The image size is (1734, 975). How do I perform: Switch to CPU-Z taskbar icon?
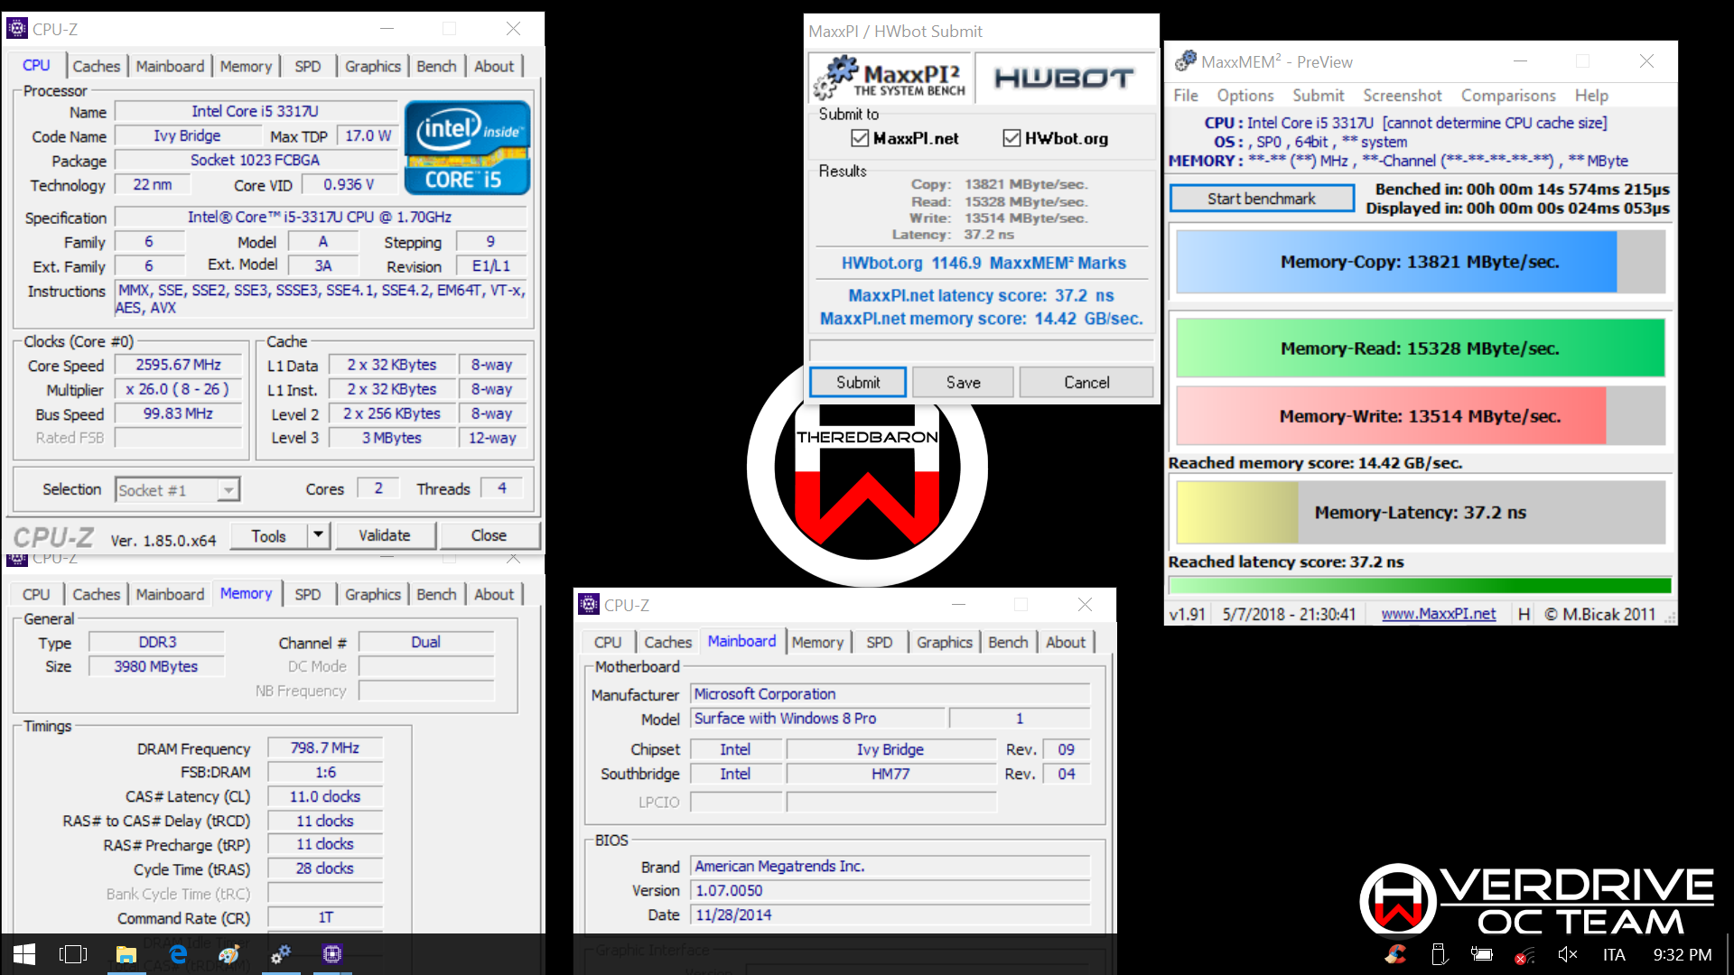click(332, 954)
